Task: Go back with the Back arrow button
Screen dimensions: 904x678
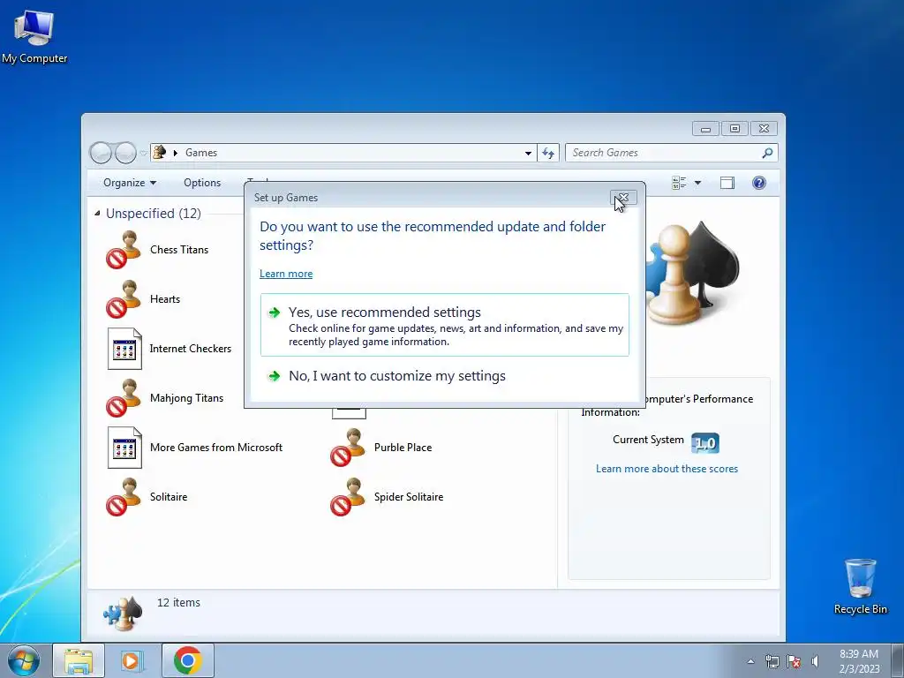Action: click(101, 153)
